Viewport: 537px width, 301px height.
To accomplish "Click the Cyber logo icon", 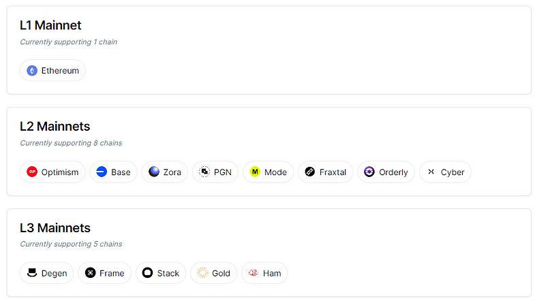I will tap(431, 172).
